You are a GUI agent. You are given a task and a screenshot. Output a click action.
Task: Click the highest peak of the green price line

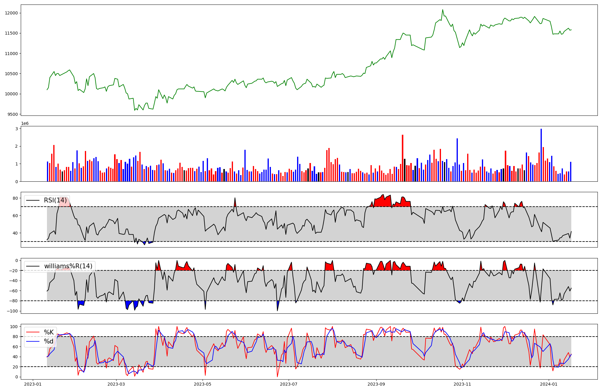click(x=442, y=10)
